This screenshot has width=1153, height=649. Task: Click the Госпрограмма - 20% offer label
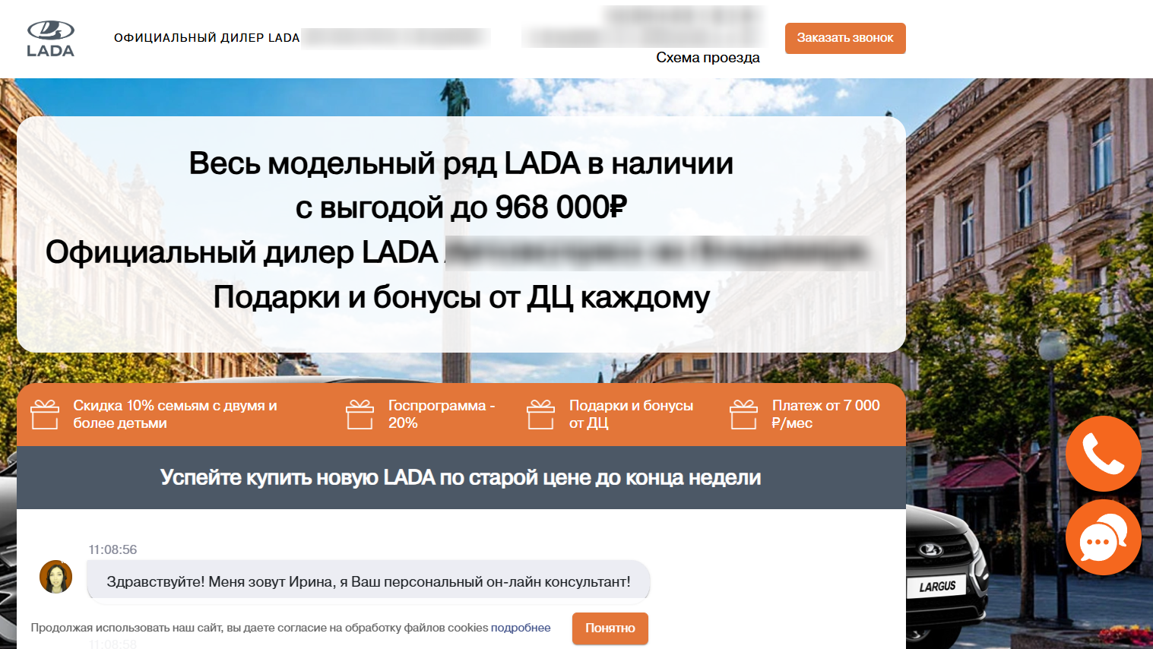[441, 414]
